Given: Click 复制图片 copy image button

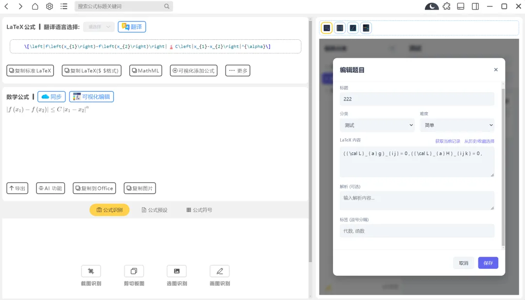Looking at the screenshot, I should coord(140,188).
